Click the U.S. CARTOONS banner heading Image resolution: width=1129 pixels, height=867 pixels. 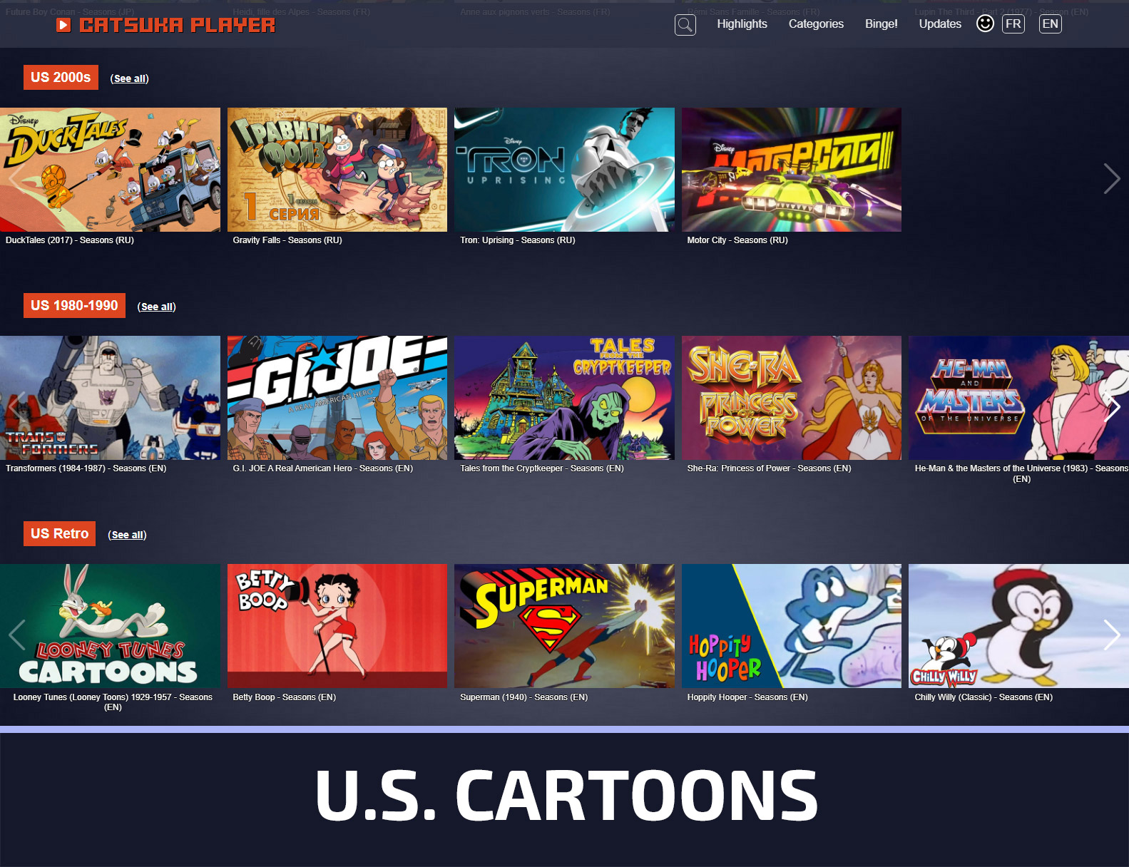coord(566,795)
